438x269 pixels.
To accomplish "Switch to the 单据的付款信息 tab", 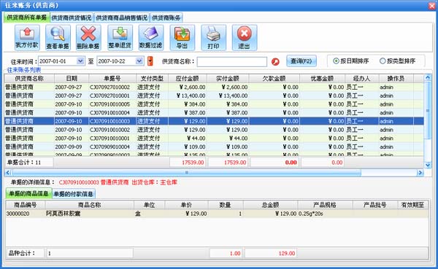I will [x=74, y=194].
